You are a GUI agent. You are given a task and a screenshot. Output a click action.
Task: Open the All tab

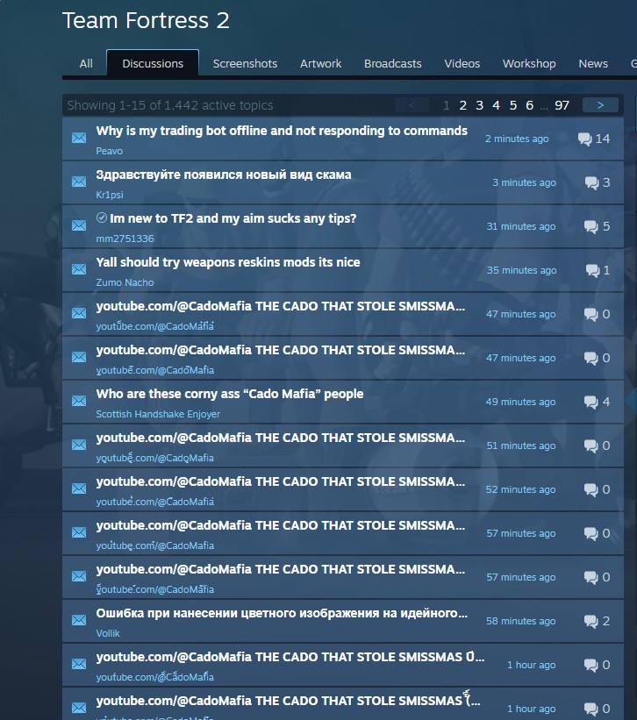[86, 63]
